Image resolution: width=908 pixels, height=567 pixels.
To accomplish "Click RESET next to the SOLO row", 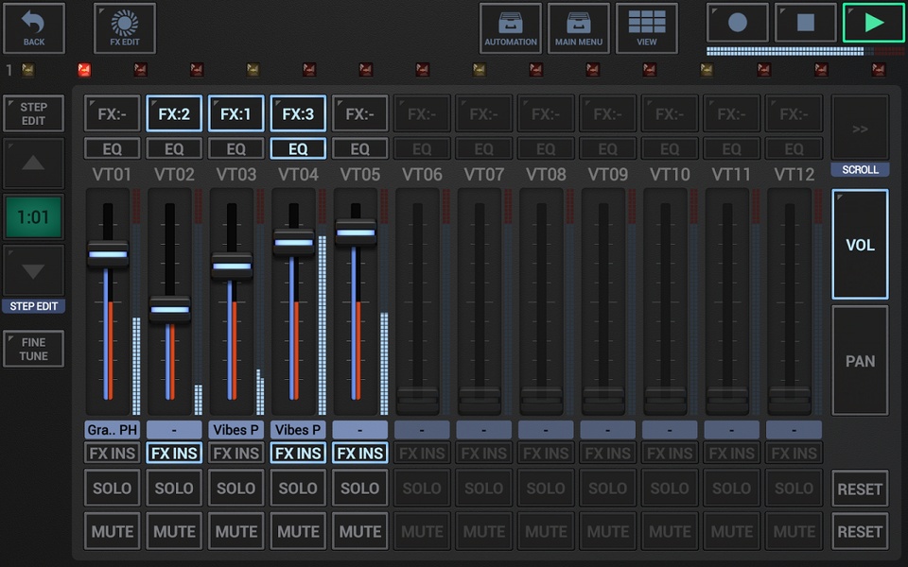I will pos(860,489).
